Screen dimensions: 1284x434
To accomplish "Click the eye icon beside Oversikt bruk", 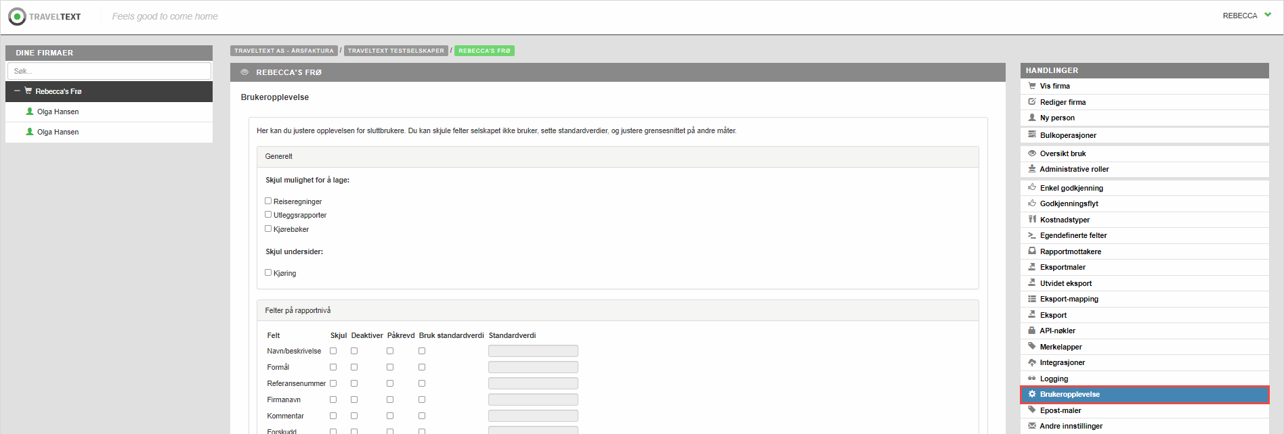I will point(1032,153).
